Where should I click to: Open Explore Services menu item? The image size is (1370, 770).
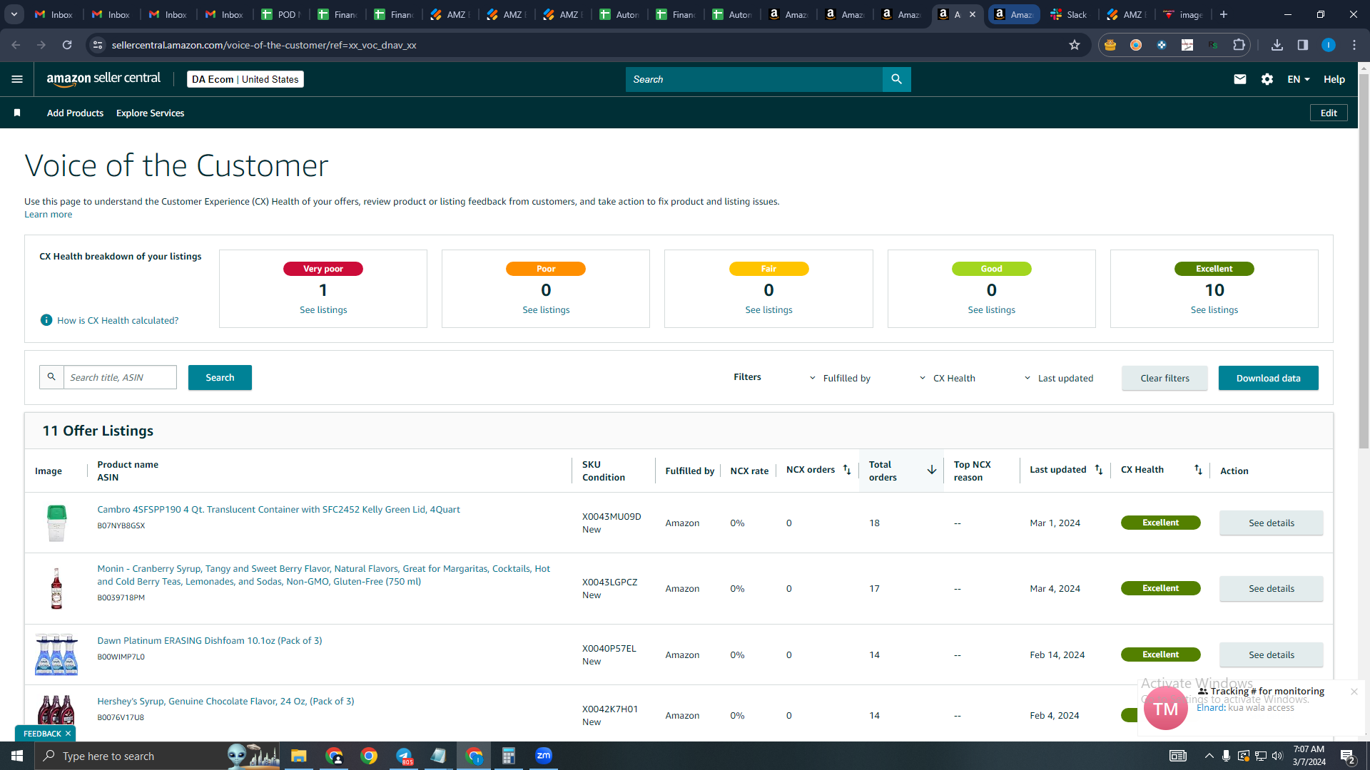pyautogui.click(x=150, y=113)
